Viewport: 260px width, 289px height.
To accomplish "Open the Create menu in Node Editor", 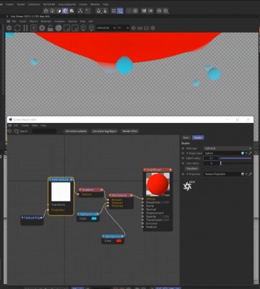I will click(25, 126).
